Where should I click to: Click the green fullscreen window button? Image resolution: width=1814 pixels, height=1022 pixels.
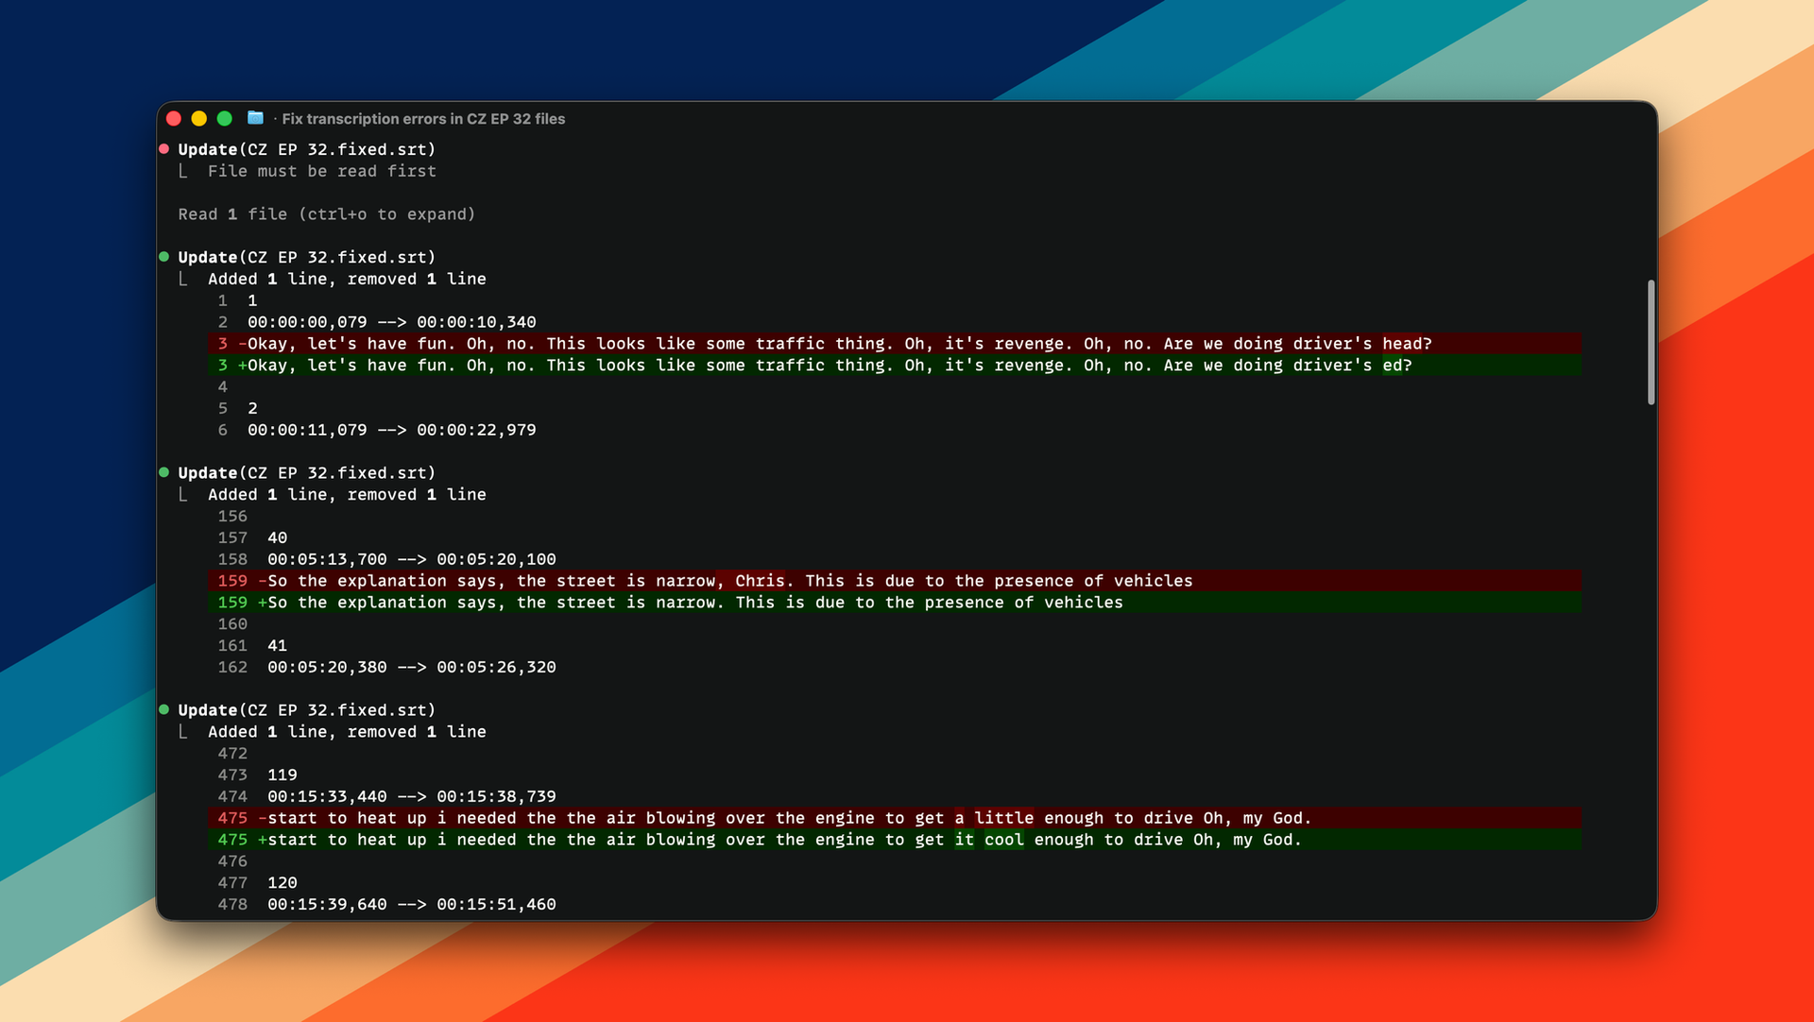tap(224, 118)
